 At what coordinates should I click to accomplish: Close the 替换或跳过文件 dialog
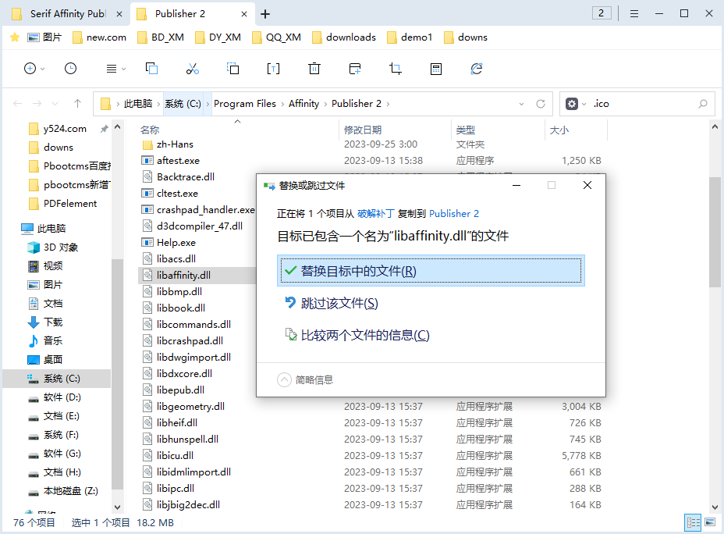click(x=587, y=185)
